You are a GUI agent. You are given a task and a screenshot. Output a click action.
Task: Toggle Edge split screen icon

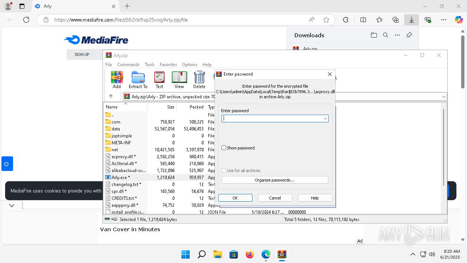click(363, 20)
